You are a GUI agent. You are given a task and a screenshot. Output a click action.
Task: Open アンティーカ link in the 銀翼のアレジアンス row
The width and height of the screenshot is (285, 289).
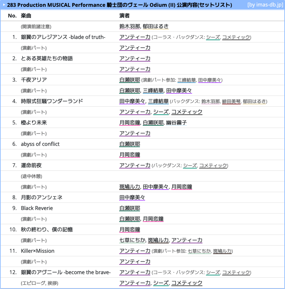click(135, 37)
